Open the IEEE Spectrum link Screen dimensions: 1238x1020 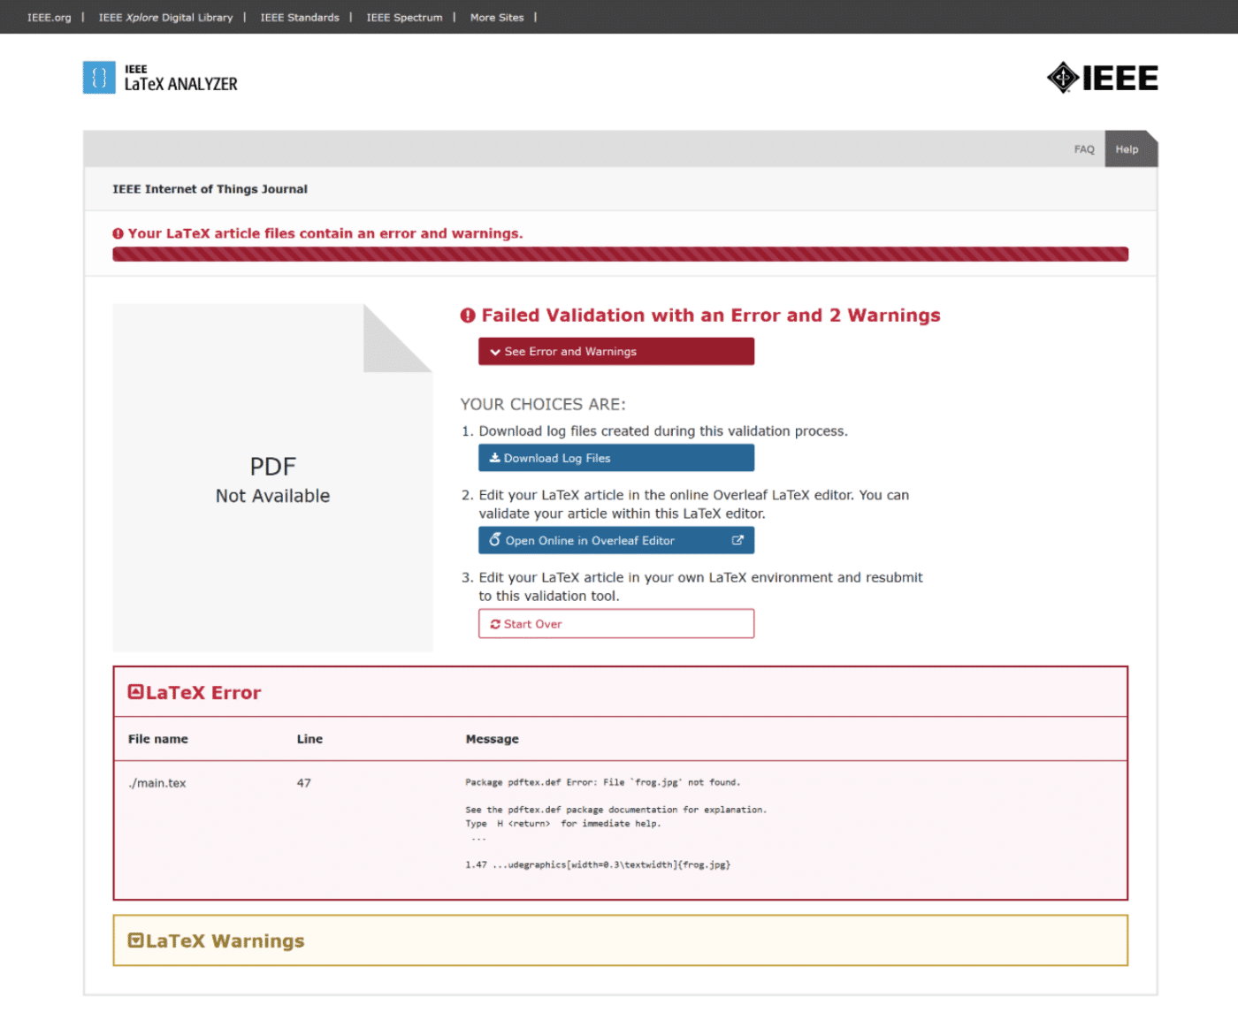click(404, 18)
